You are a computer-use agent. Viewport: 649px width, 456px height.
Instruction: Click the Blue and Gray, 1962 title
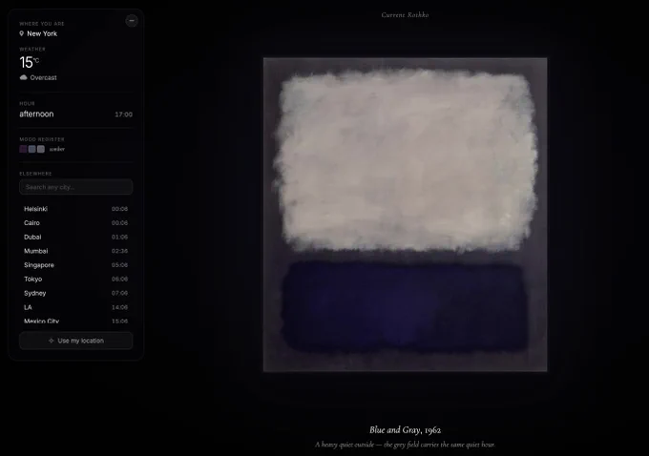click(406, 430)
